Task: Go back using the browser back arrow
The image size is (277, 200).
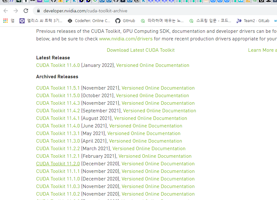Action: point(6,11)
